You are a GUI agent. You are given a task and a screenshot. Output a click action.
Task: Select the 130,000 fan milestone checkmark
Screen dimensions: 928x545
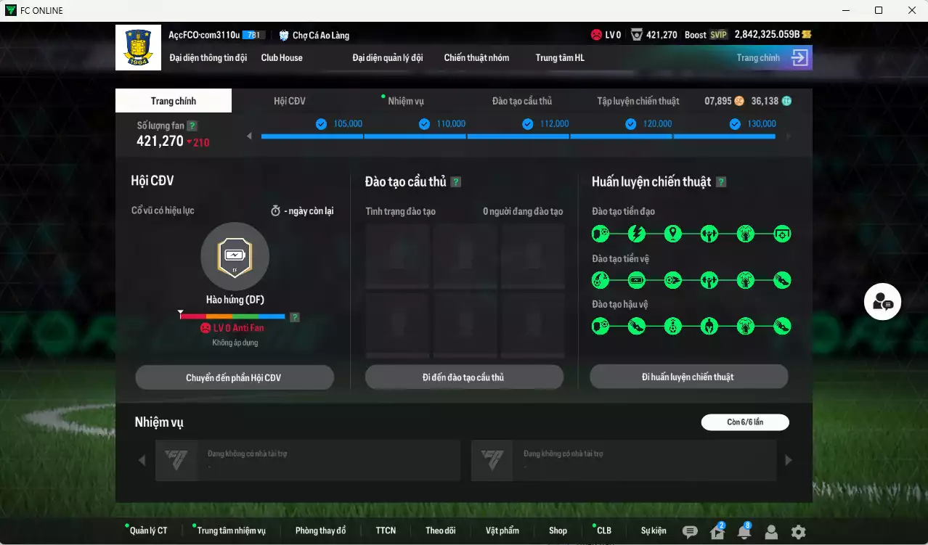[735, 124]
